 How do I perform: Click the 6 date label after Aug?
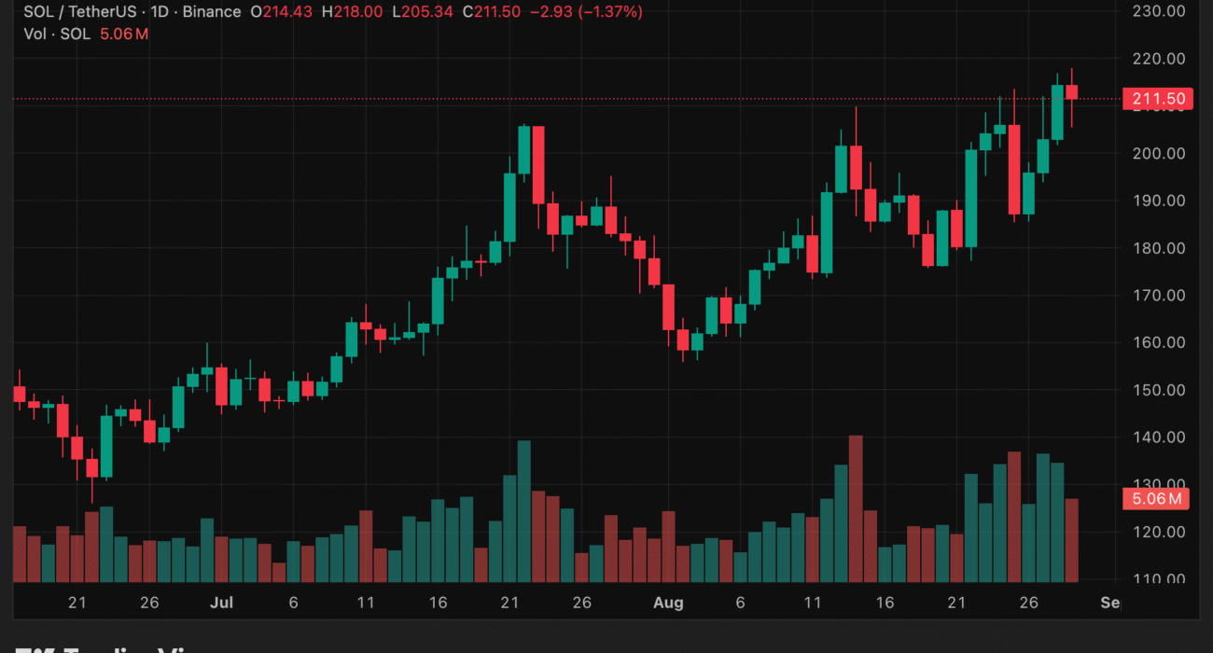click(740, 603)
